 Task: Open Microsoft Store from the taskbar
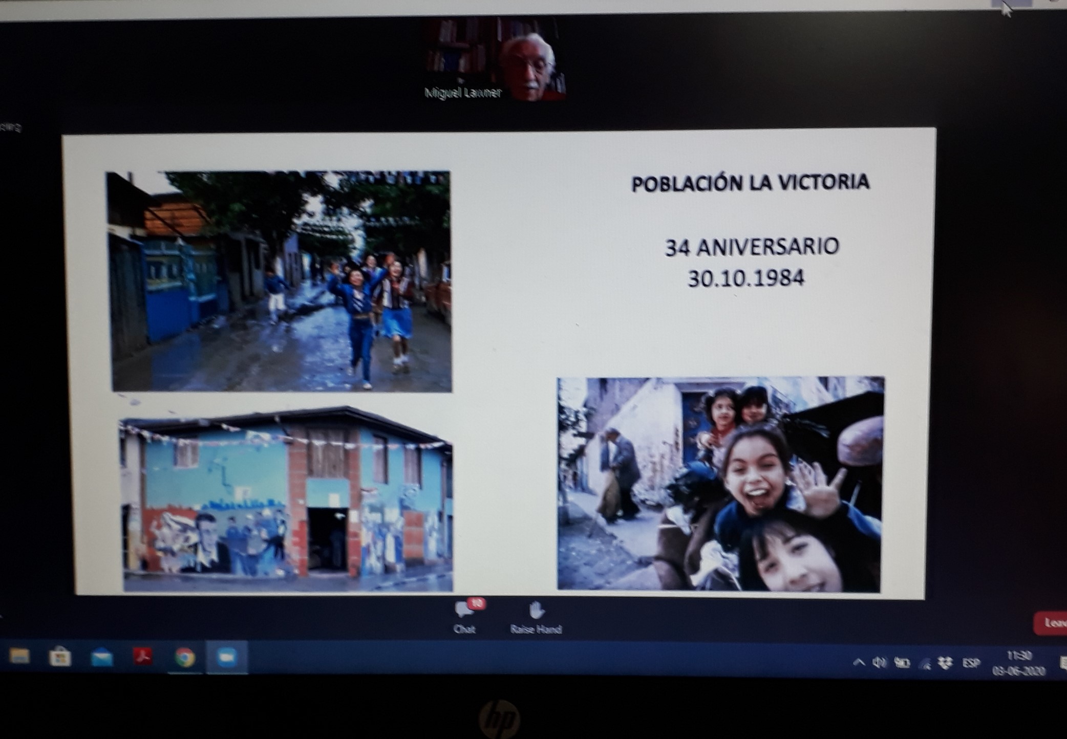[60, 656]
